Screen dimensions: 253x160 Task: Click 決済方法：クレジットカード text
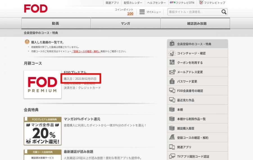click(82, 88)
